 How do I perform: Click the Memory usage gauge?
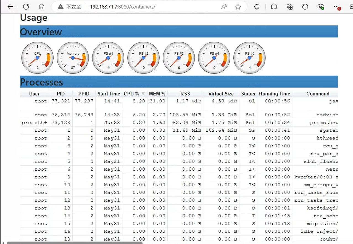point(73,58)
